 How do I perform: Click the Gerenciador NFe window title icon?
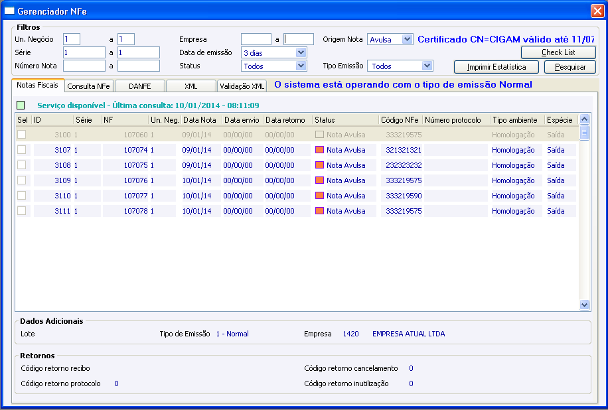(9, 11)
